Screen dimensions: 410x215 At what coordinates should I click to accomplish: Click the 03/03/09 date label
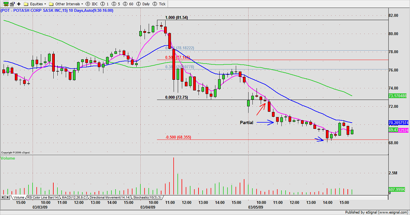pos(40,207)
